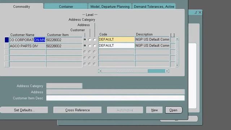231x130 pixels.
Task: Click DEFAULT code in AGCO PARTS DIV row
Action: 116,45
